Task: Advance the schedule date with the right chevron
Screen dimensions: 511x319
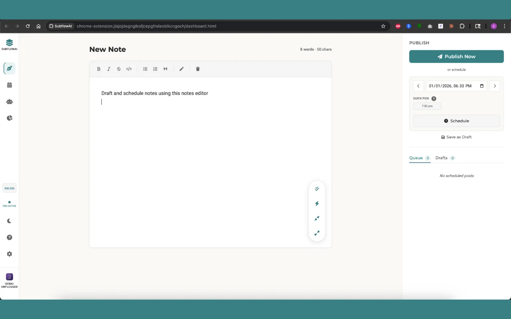Action: pyautogui.click(x=494, y=86)
